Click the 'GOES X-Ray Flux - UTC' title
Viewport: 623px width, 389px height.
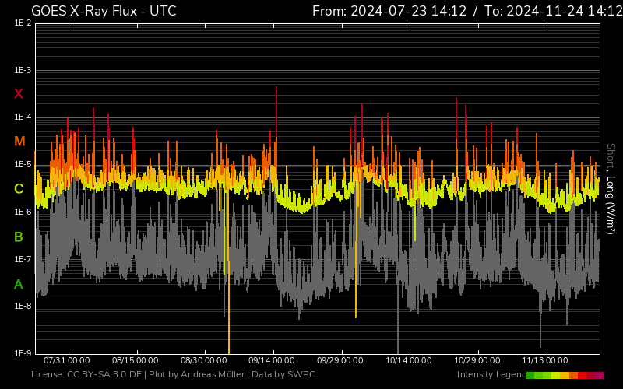[x=104, y=11]
